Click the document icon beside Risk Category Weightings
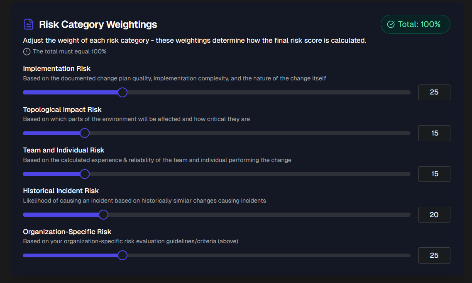 click(28, 24)
